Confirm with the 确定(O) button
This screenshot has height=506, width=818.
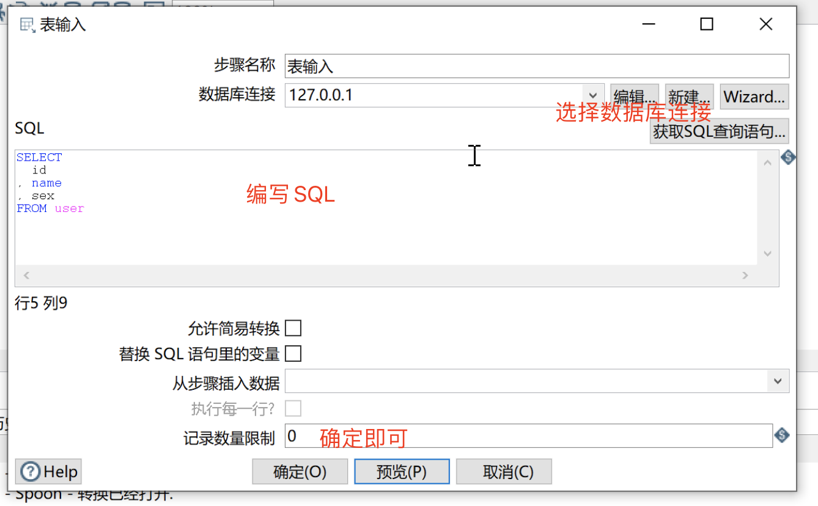(x=300, y=471)
